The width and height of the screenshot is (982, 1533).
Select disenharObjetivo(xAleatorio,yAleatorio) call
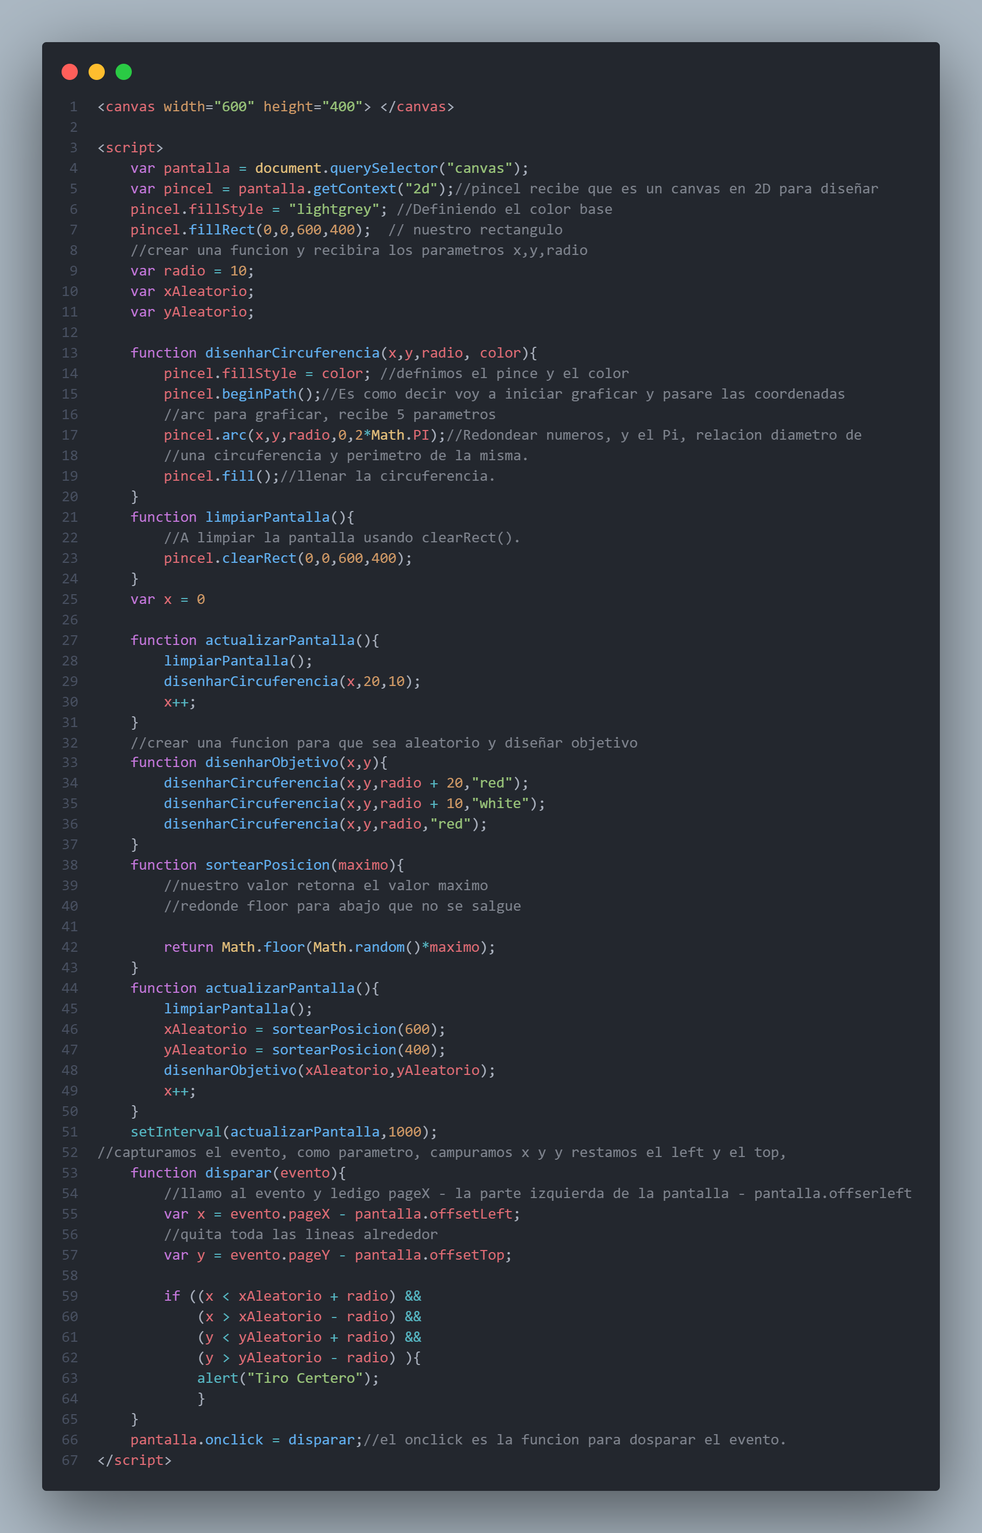click(x=329, y=1070)
